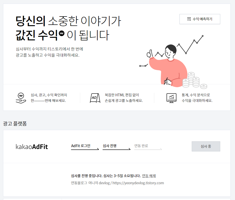Select the AdFit 로그인 step
This screenshot has height=200, width=235.
click(x=85, y=147)
